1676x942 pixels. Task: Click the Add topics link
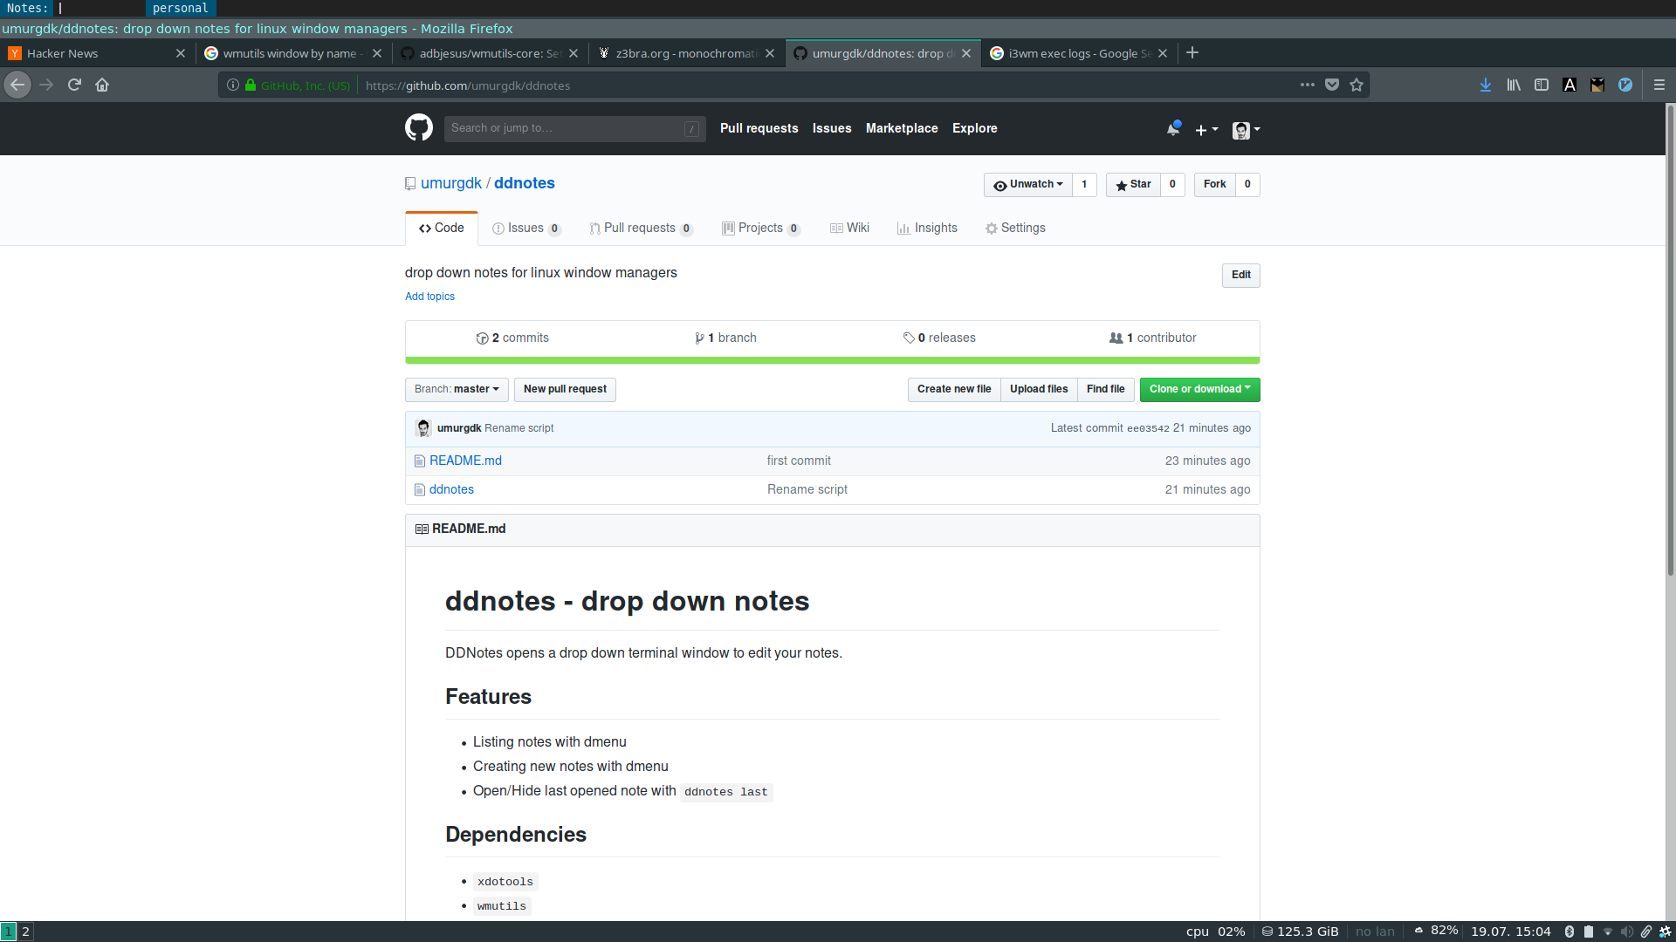[429, 297]
